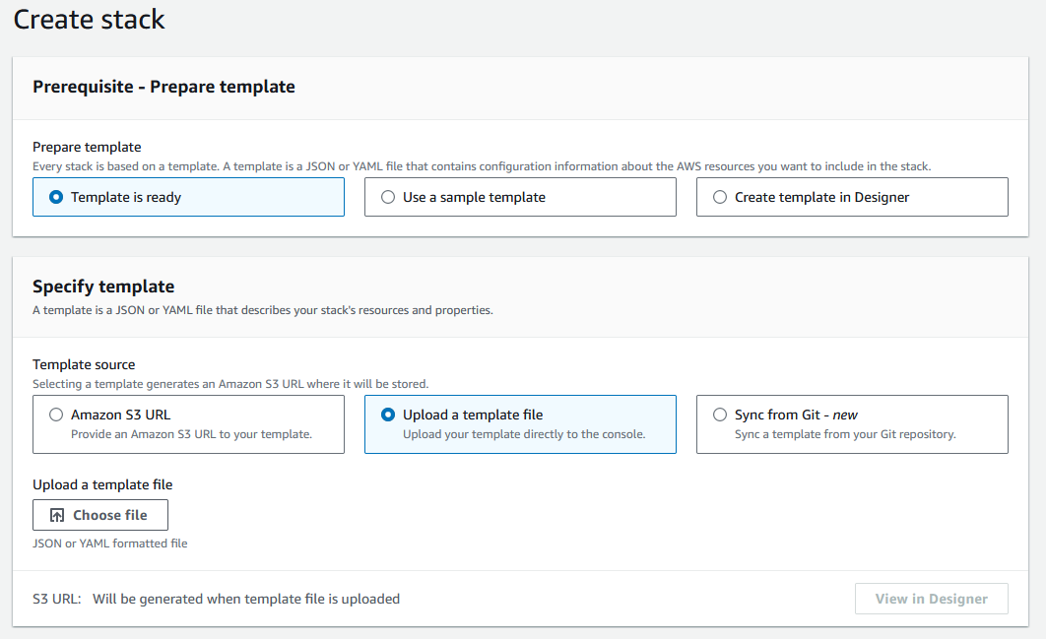Image resolution: width=1046 pixels, height=639 pixels.
Task: Select the "Amazon S3 URL" template source
Action: (x=56, y=415)
